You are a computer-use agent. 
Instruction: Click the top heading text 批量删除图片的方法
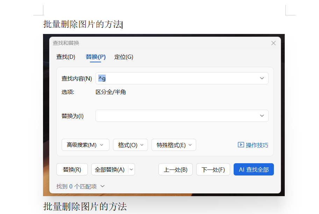pyautogui.click(x=82, y=25)
